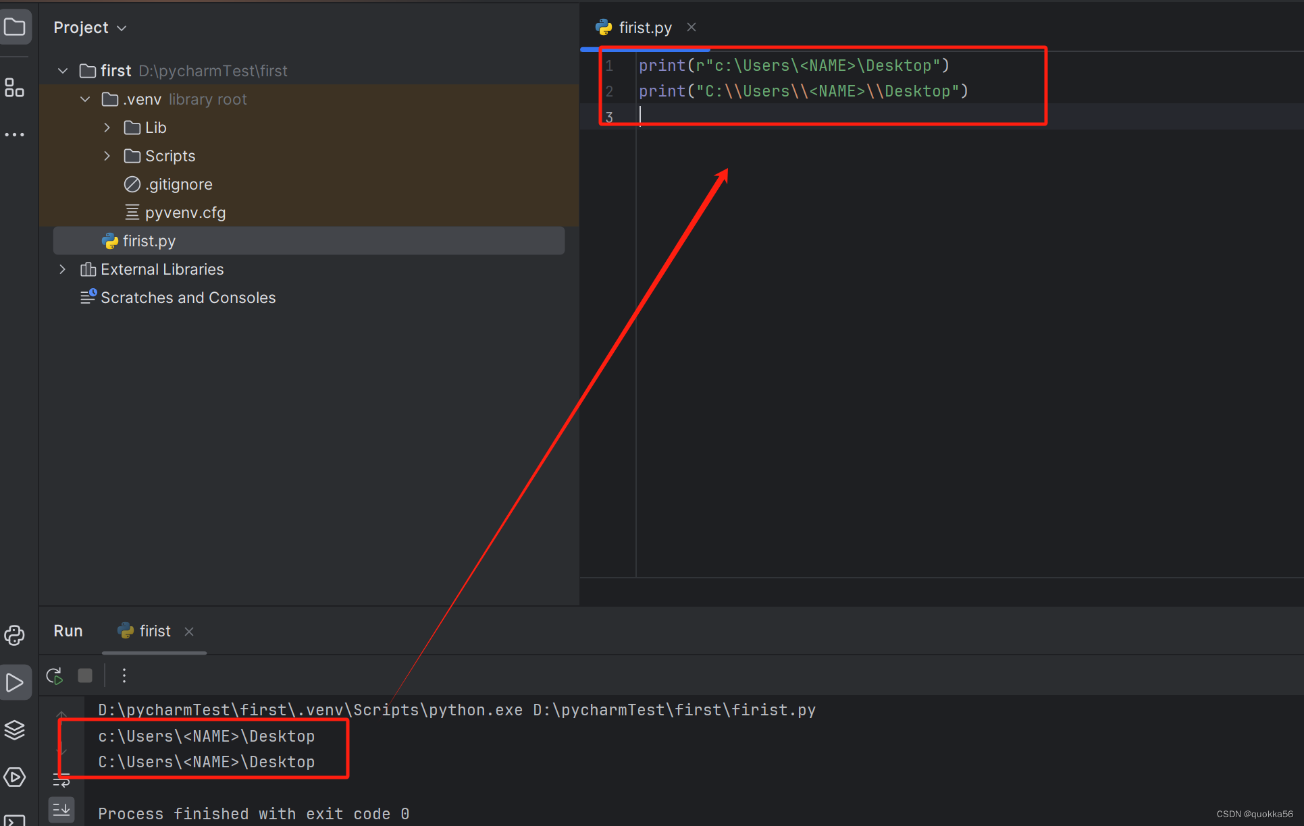Select the Scripts folder row

pyautogui.click(x=309, y=156)
